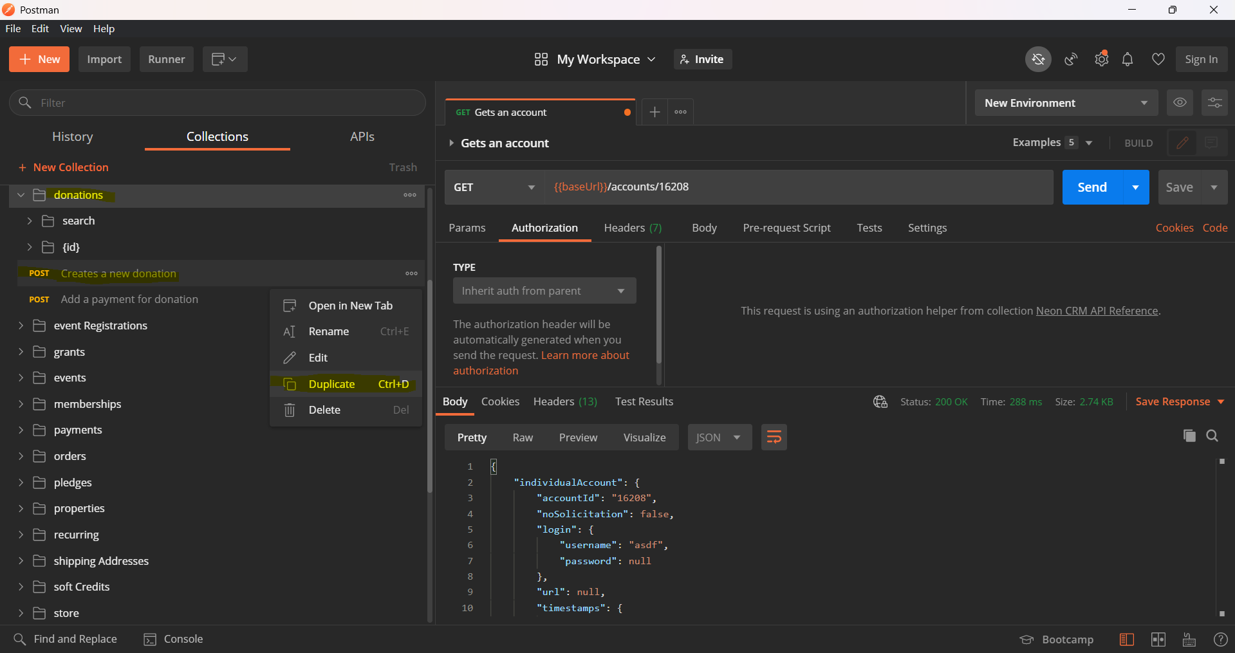The image size is (1235, 653).
Task: Open the keyboard shortcuts icon in status bar
Action: 1189,639
